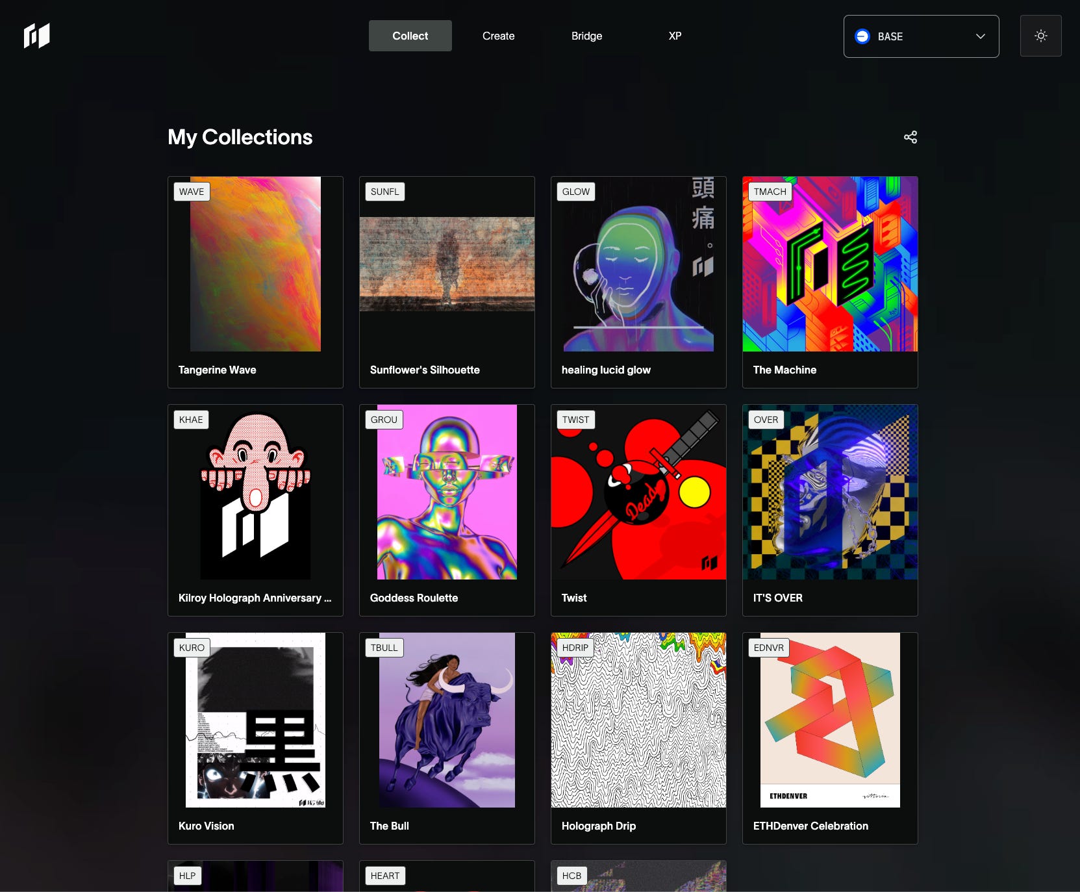Click the TBULL symbol badge
1080x892 pixels.
tap(384, 648)
